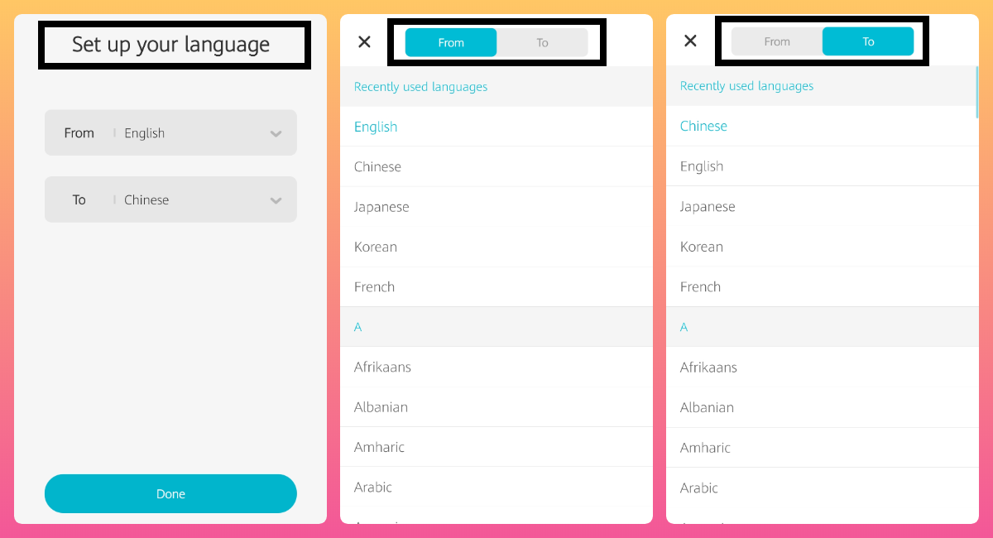
Task: Choose Japanese as a language
Action: (381, 206)
